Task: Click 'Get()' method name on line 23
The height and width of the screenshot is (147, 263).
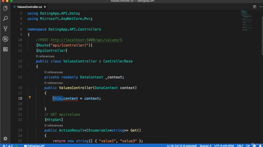Action: [x=135, y=130]
